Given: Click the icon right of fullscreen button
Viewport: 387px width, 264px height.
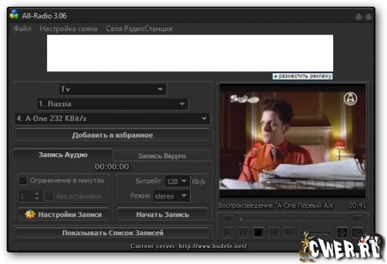Looking at the screenshot, I should (x=358, y=232).
